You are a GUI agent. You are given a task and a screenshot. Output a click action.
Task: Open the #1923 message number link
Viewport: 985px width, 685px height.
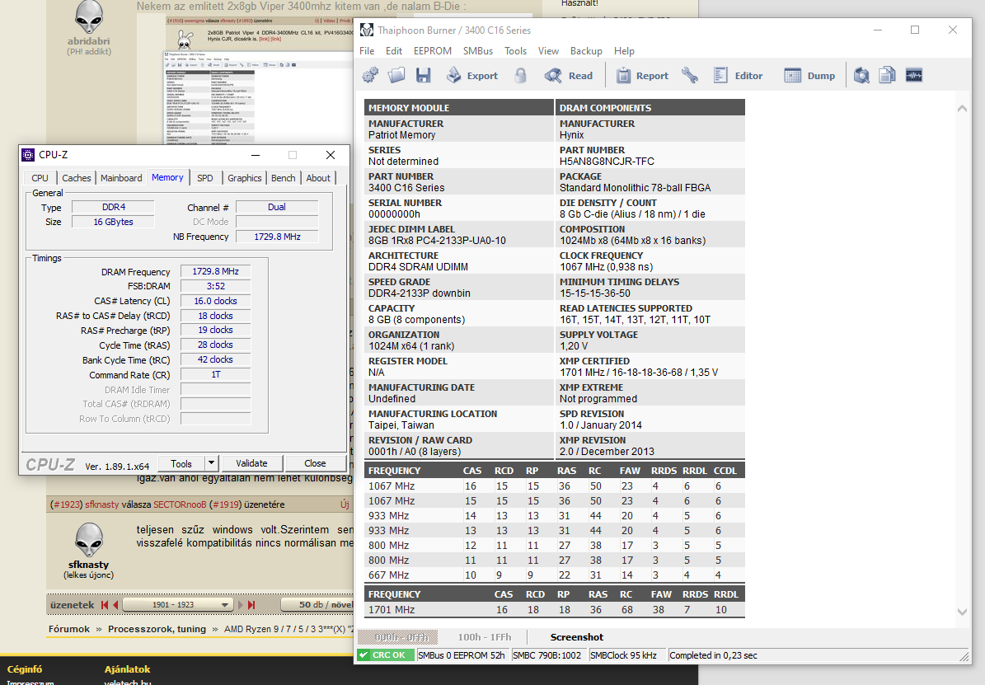(66, 504)
